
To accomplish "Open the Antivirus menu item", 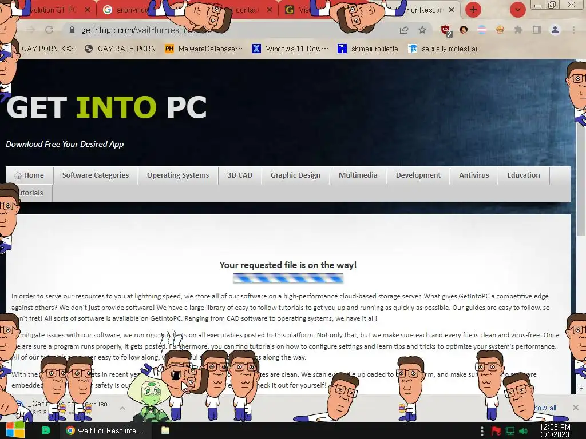I will coord(474,175).
